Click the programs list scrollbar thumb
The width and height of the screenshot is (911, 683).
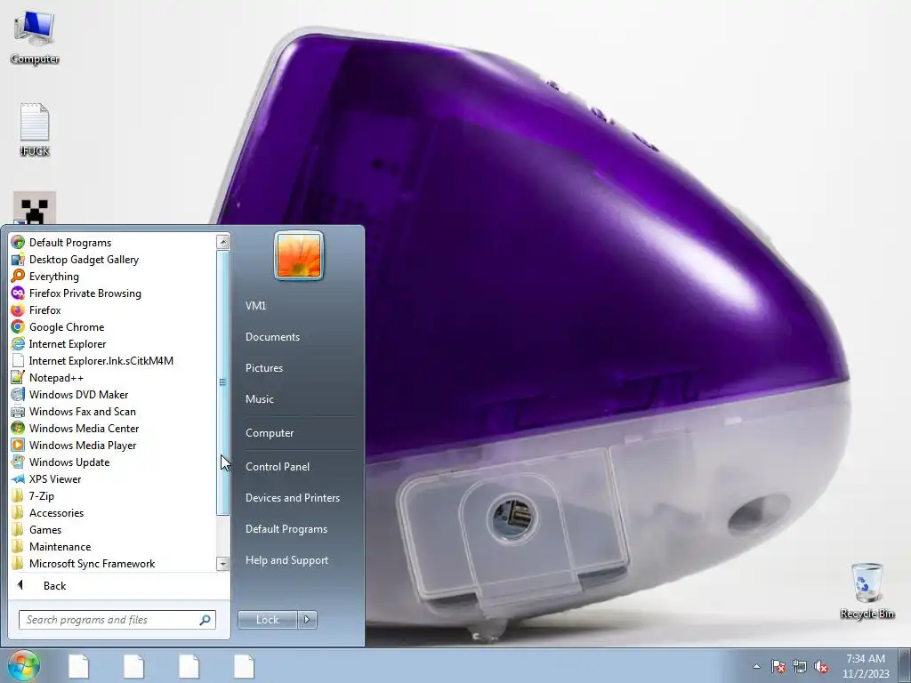point(222,382)
